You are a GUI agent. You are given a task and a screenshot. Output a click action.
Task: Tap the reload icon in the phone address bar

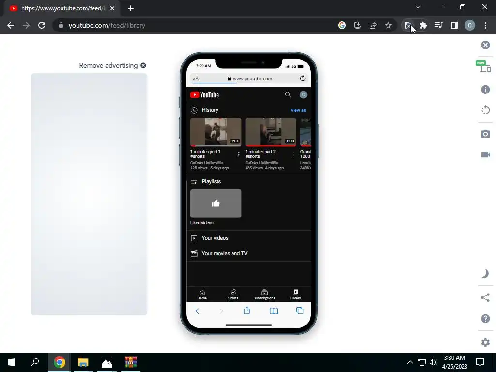[x=303, y=78]
